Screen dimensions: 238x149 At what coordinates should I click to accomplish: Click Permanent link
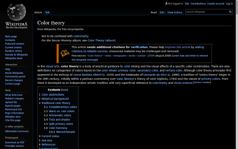13,109
